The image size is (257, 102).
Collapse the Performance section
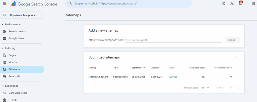(3, 25)
